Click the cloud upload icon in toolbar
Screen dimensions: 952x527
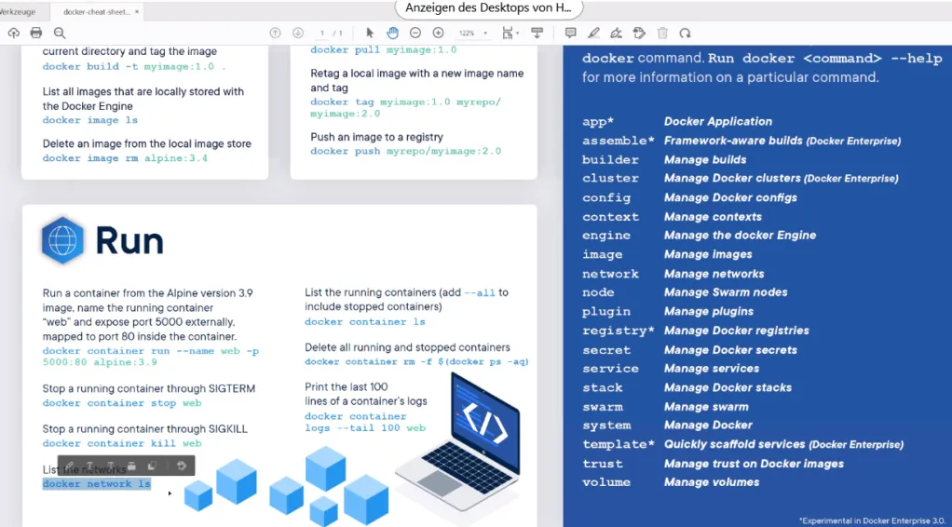coord(13,34)
